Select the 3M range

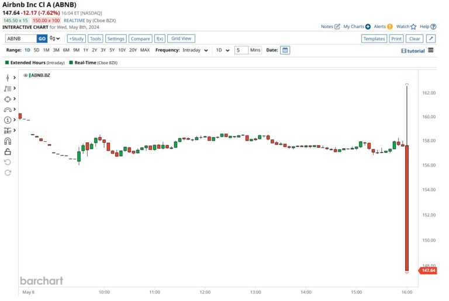(56, 50)
